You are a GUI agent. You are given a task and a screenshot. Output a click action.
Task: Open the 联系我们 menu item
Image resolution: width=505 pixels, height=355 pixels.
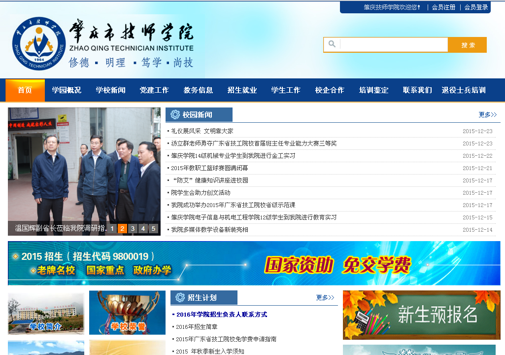(x=417, y=90)
